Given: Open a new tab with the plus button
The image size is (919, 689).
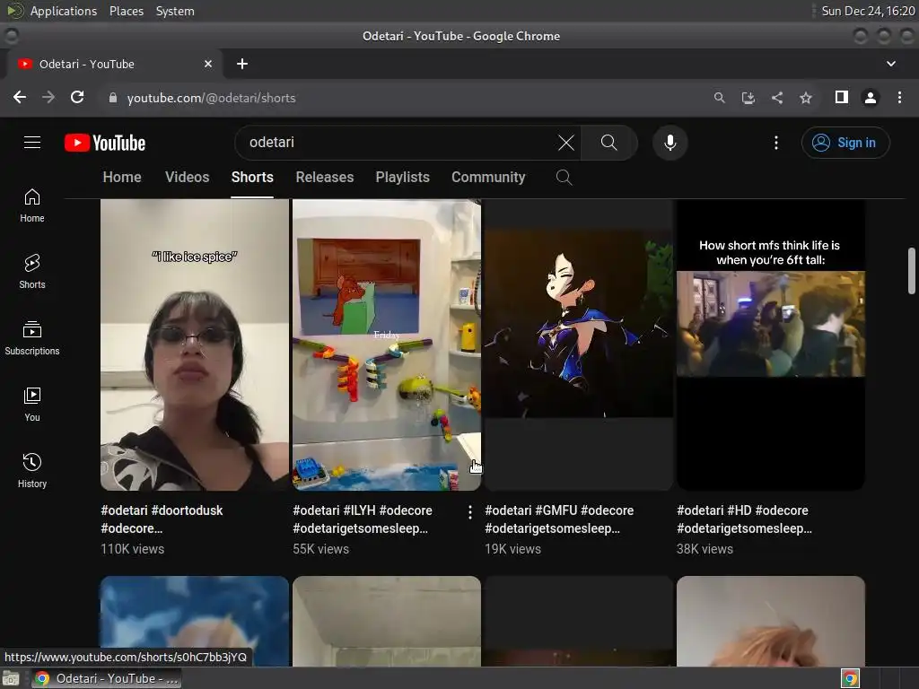Looking at the screenshot, I should [242, 64].
